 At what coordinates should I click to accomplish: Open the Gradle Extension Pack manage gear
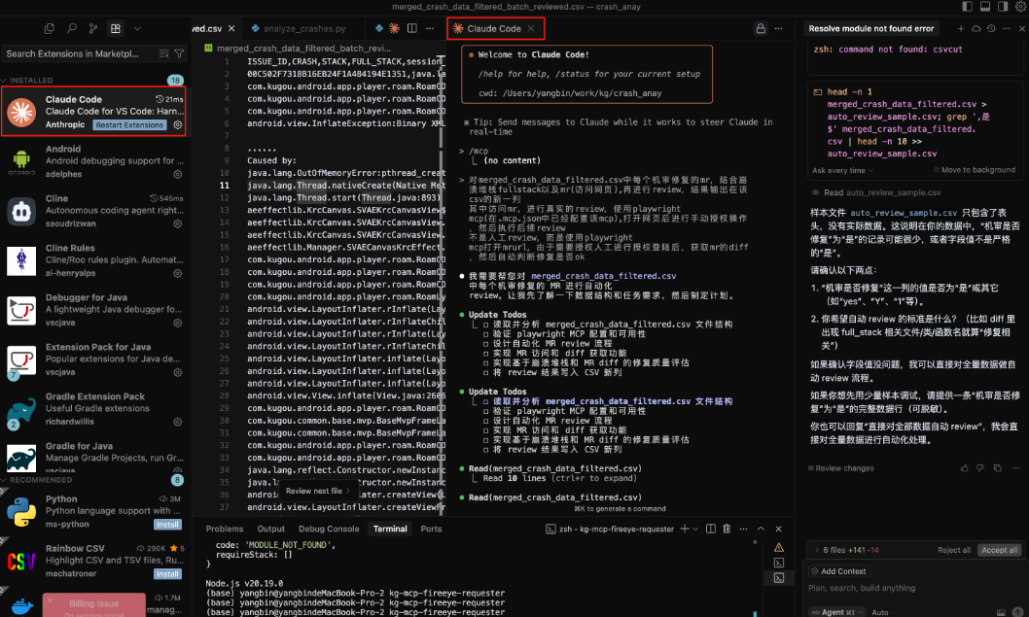click(x=177, y=422)
